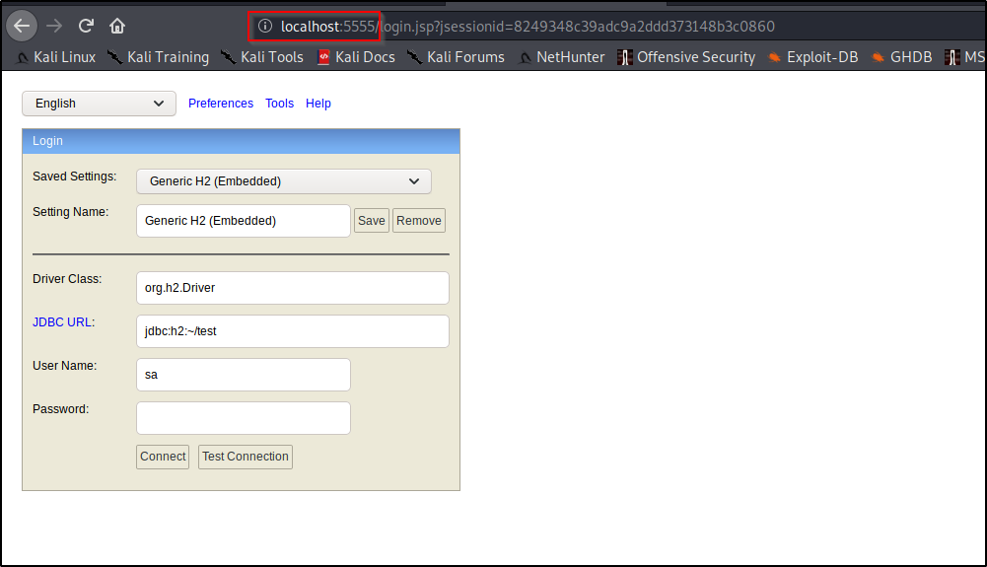
Task: Save the current setting
Action: [372, 221]
